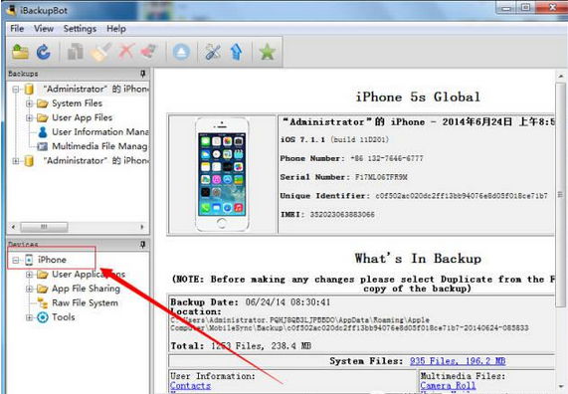Pin the Backups panel with pushpin icon
Image resolution: width=568 pixels, height=394 pixels.
(x=143, y=74)
